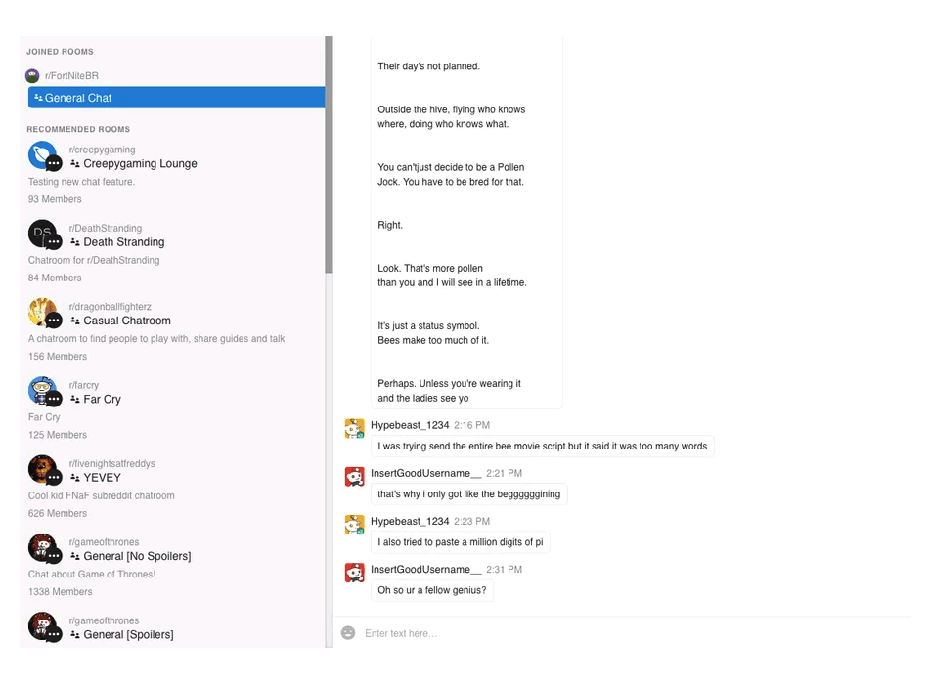
Task: Click Hypebeast_1234 avatar at 2:16 PM
Action: [x=355, y=429]
